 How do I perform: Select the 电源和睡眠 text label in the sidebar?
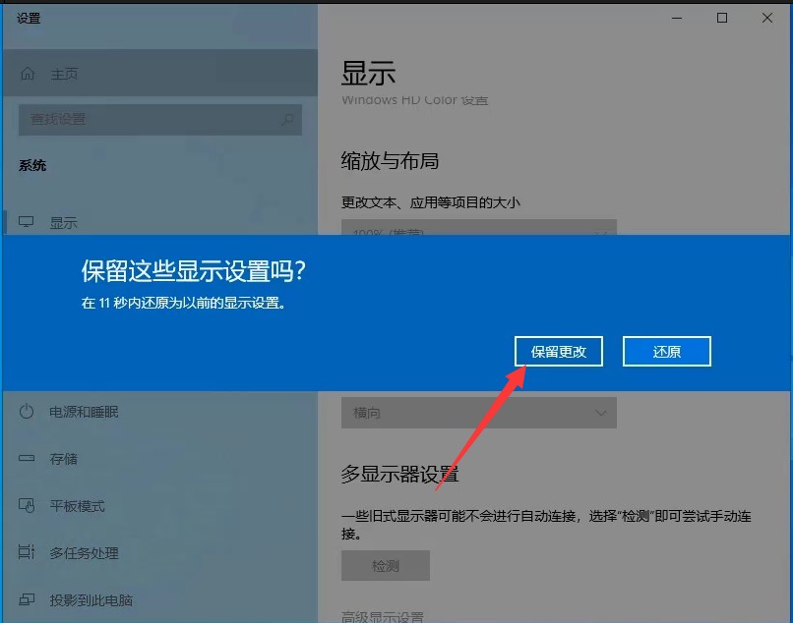tap(84, 412)
